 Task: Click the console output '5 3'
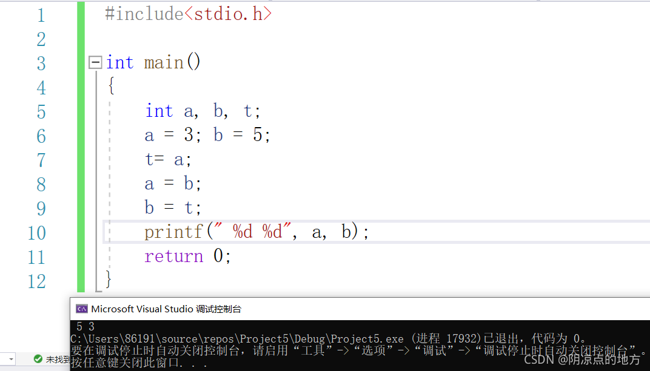point(85,326)
